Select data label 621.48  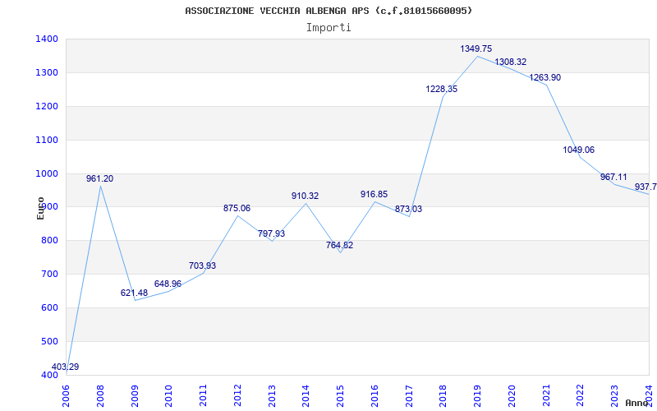tap(134, 293)
